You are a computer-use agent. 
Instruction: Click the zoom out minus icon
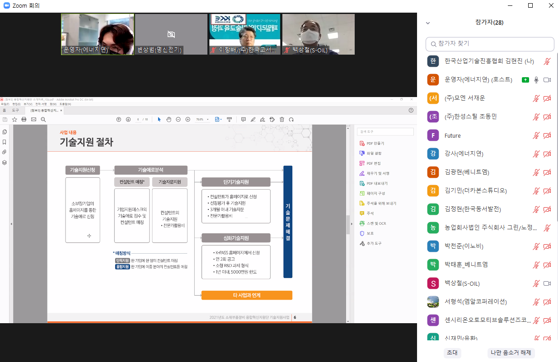click(x=178, y=120)
